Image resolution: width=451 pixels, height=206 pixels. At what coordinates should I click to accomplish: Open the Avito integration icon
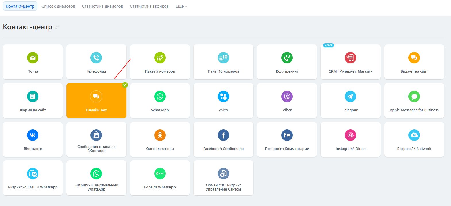pos(223,96)
